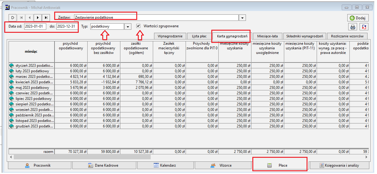
Task: Open the Dane Kadrowe section
Action: point(103,165)
